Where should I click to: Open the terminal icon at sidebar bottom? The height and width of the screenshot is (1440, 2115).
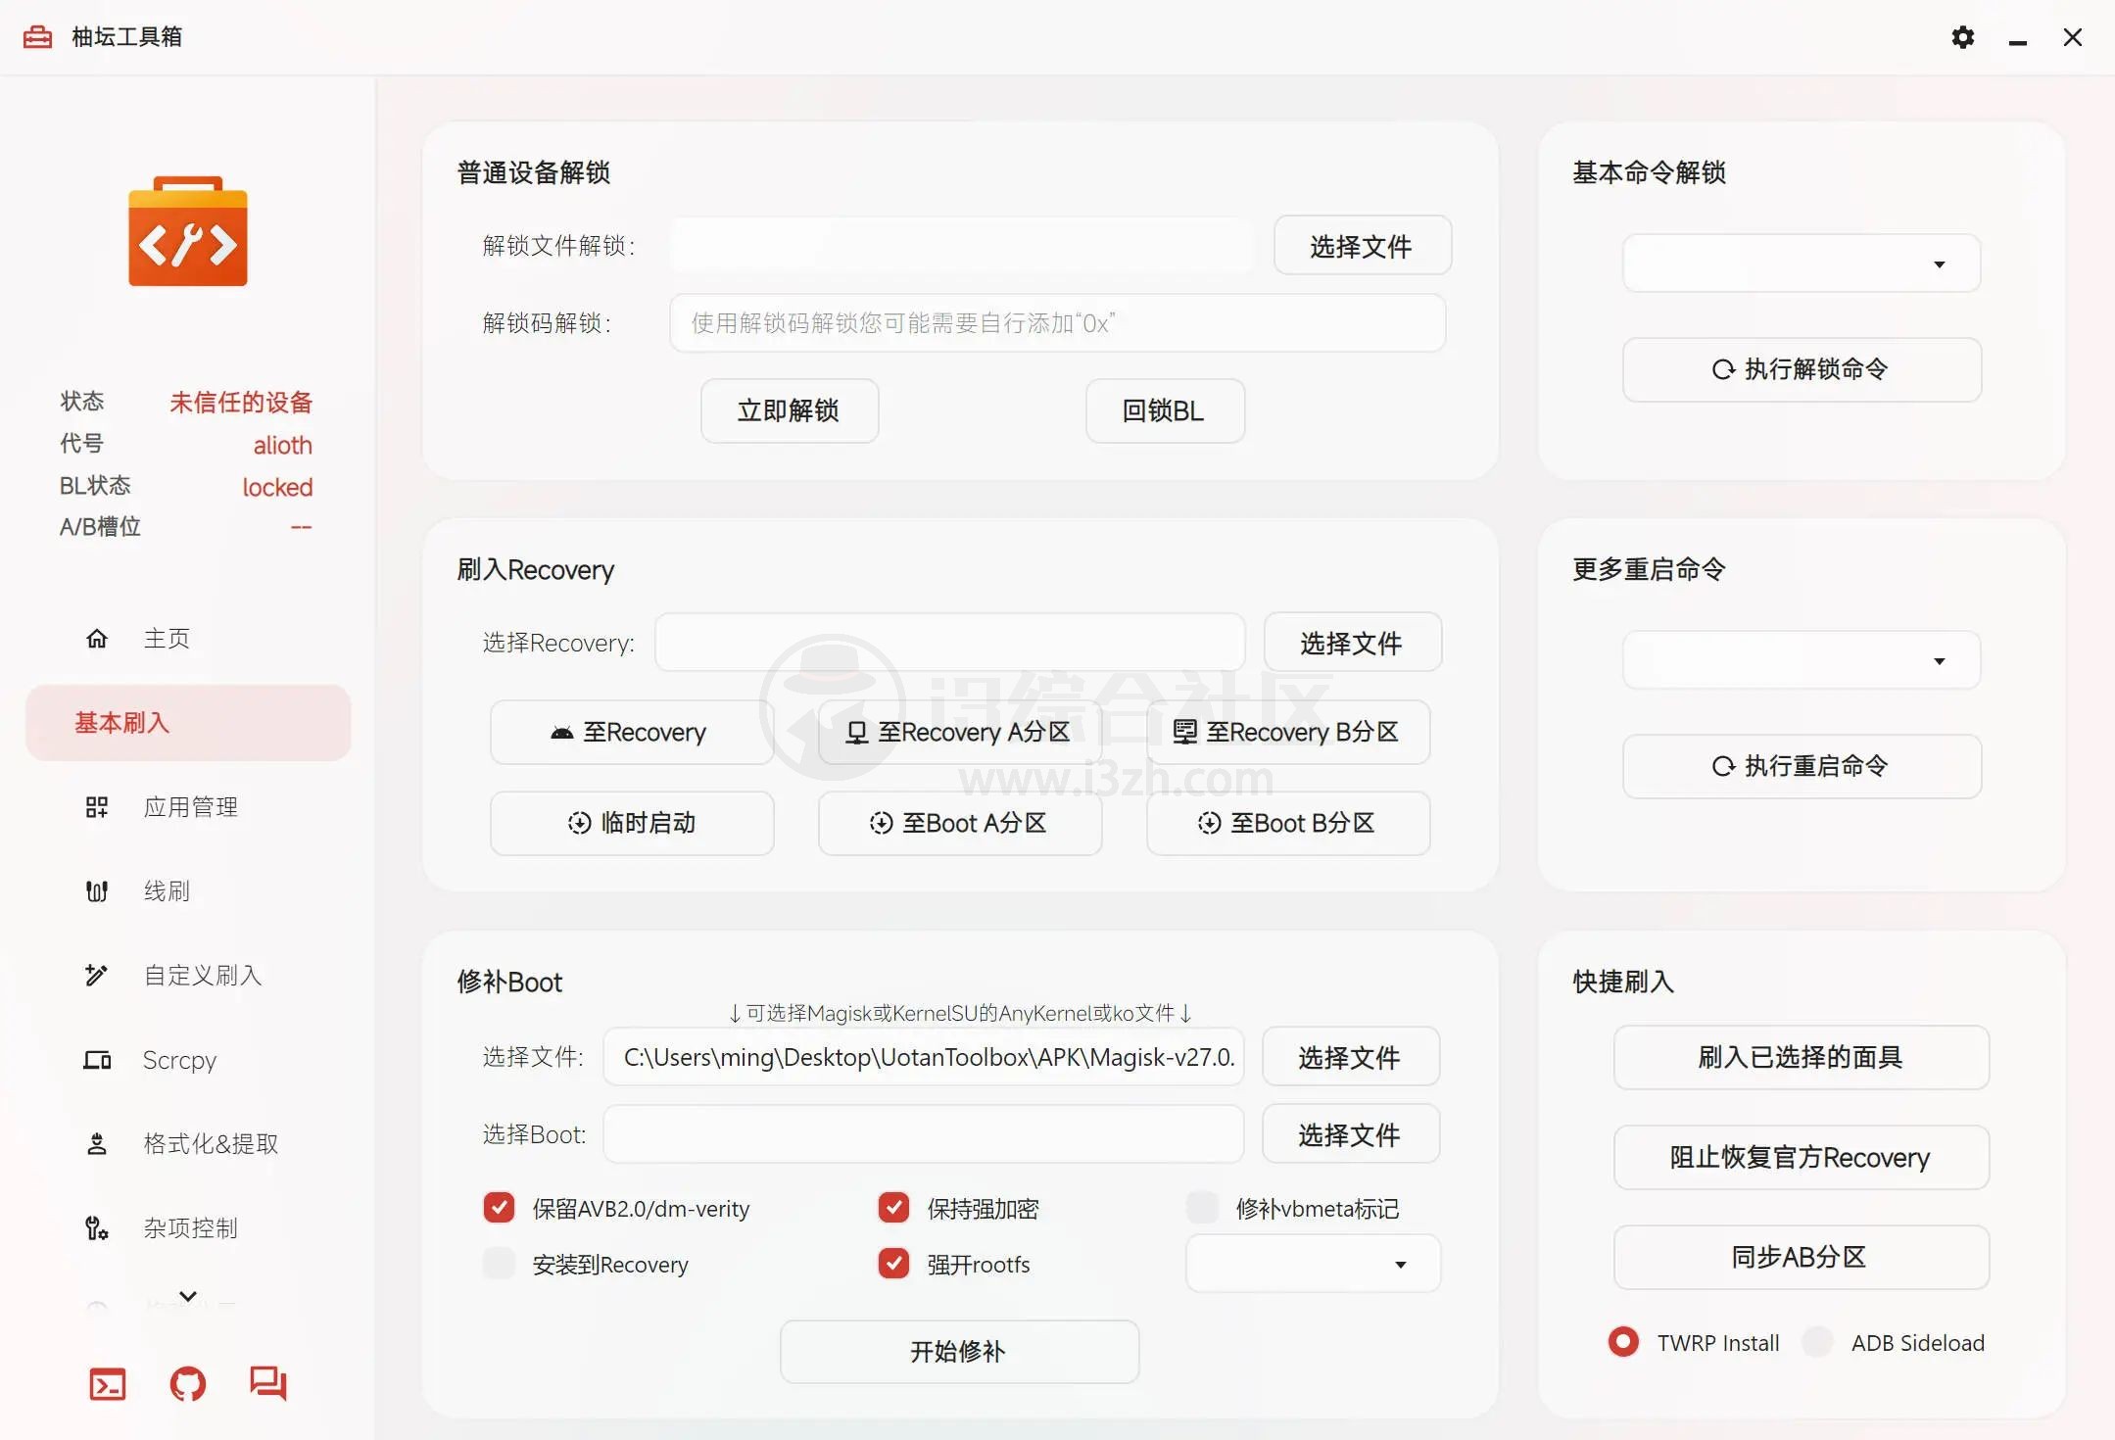tap(108, 1384)
